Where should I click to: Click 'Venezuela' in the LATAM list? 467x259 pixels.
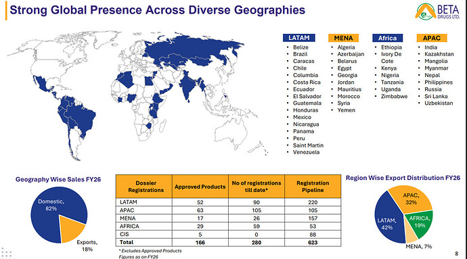(x=306, y=152)
